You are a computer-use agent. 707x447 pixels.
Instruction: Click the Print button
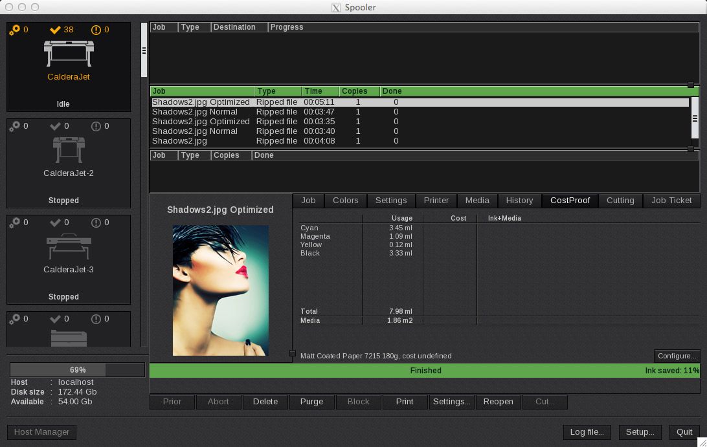(x=405, y=402)
